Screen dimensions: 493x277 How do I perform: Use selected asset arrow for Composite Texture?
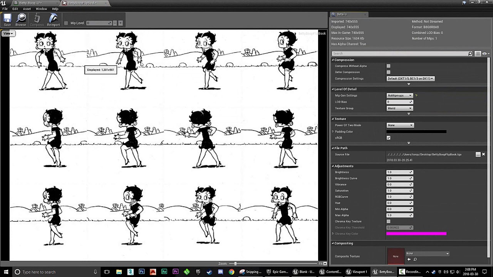pyautogui.click(x=409, y=259)
